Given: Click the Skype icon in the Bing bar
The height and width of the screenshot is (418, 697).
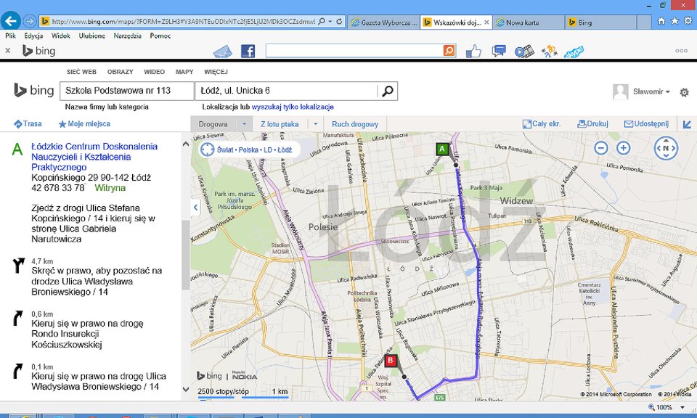Looking at the screenshot, I should tap(574, 52).
